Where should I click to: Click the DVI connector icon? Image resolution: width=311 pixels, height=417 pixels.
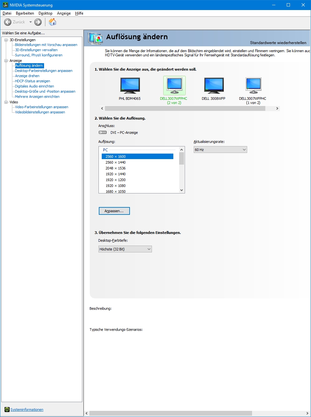(x=103, y=133)
